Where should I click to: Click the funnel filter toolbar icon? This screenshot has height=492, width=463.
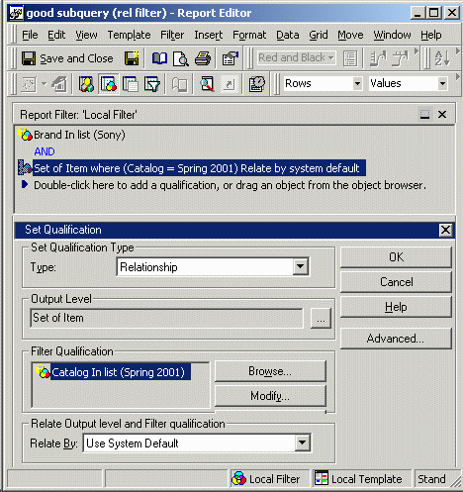[152, 84]
